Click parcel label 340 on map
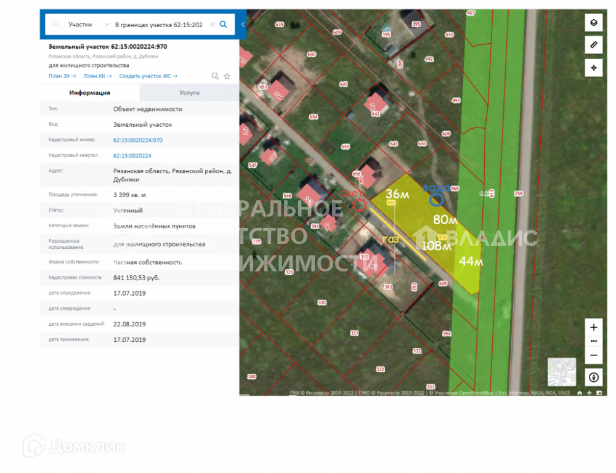The height and width of the screenshot is (473, 616). click(251, 376)
